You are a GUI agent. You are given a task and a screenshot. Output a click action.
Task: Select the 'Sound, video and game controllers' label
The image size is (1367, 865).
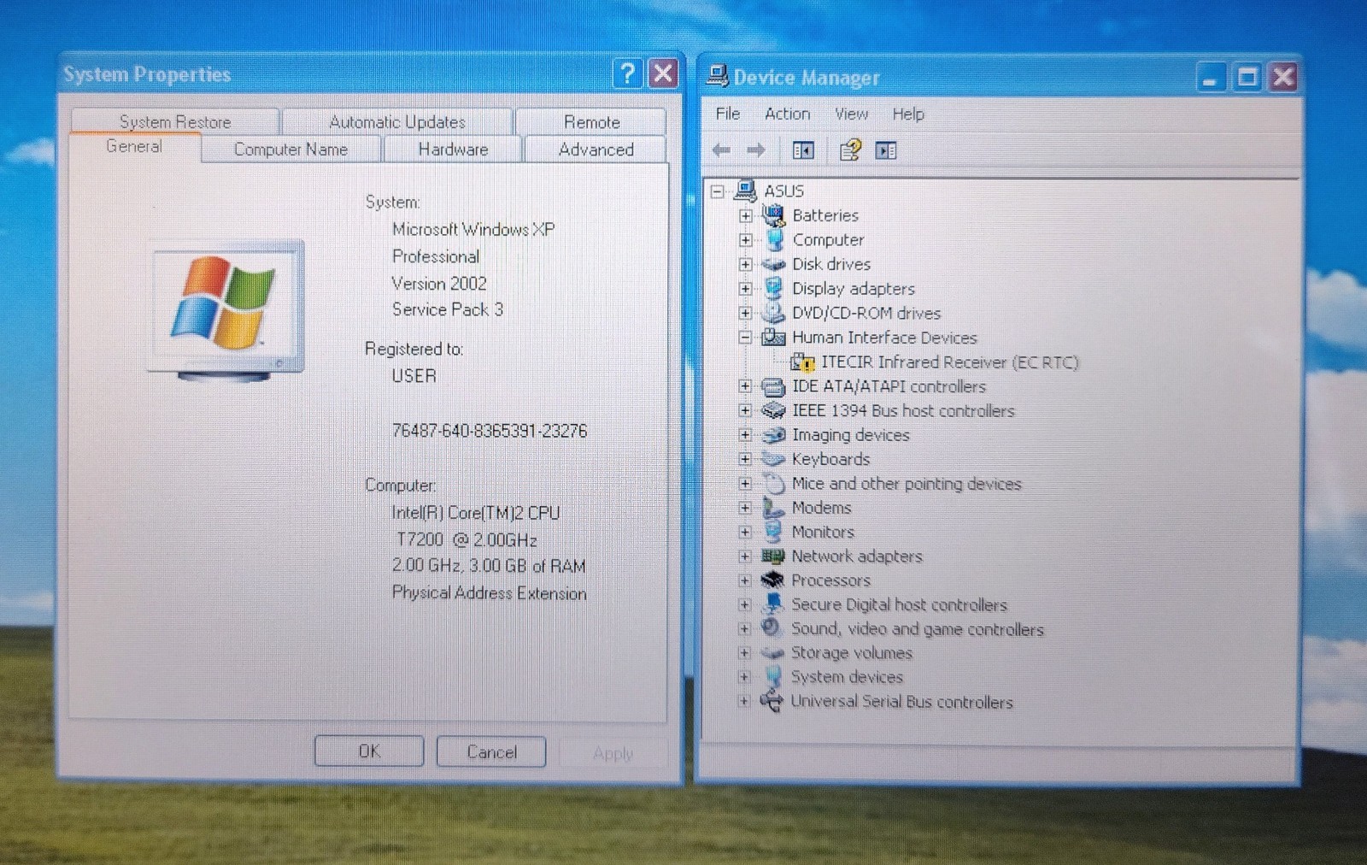[x=918, y=629]
